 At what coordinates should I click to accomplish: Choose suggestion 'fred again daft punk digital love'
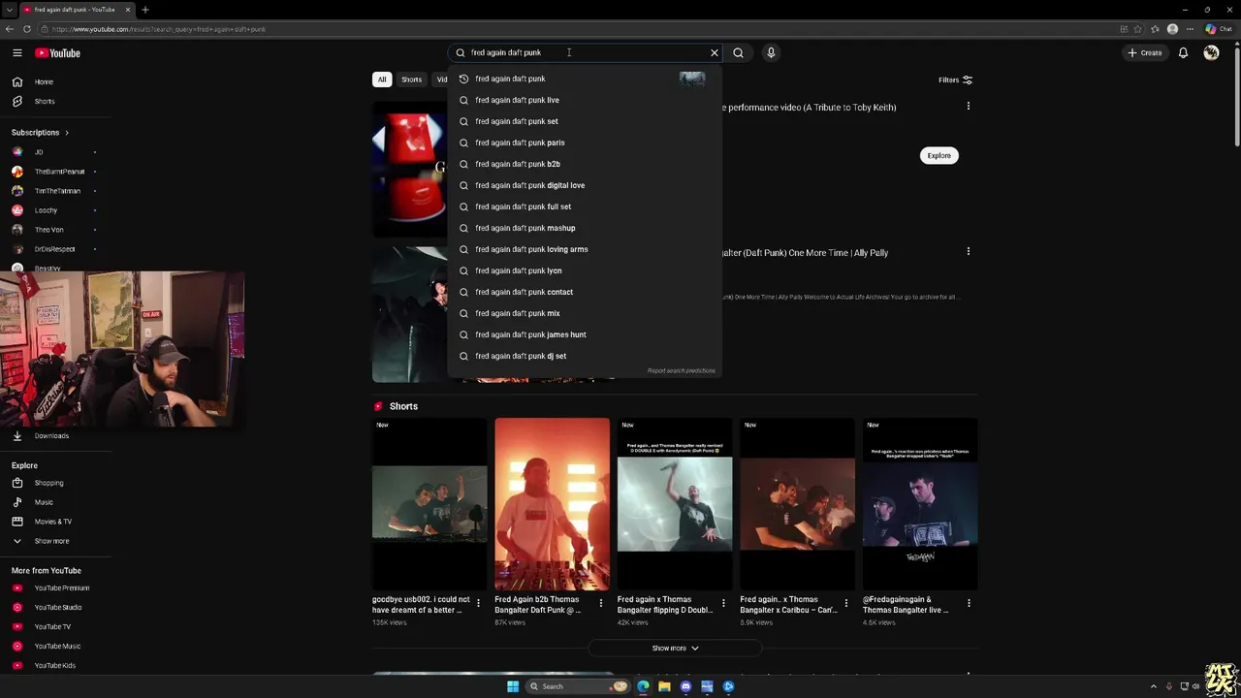coord(584,185)
